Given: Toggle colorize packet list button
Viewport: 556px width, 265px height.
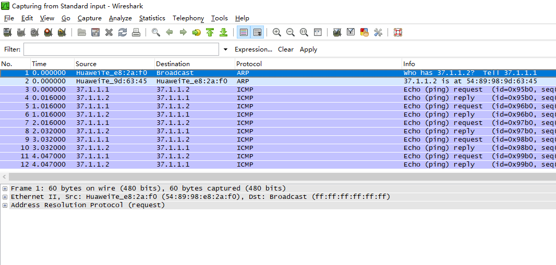Looking at the screenshot, I should 244,33.
